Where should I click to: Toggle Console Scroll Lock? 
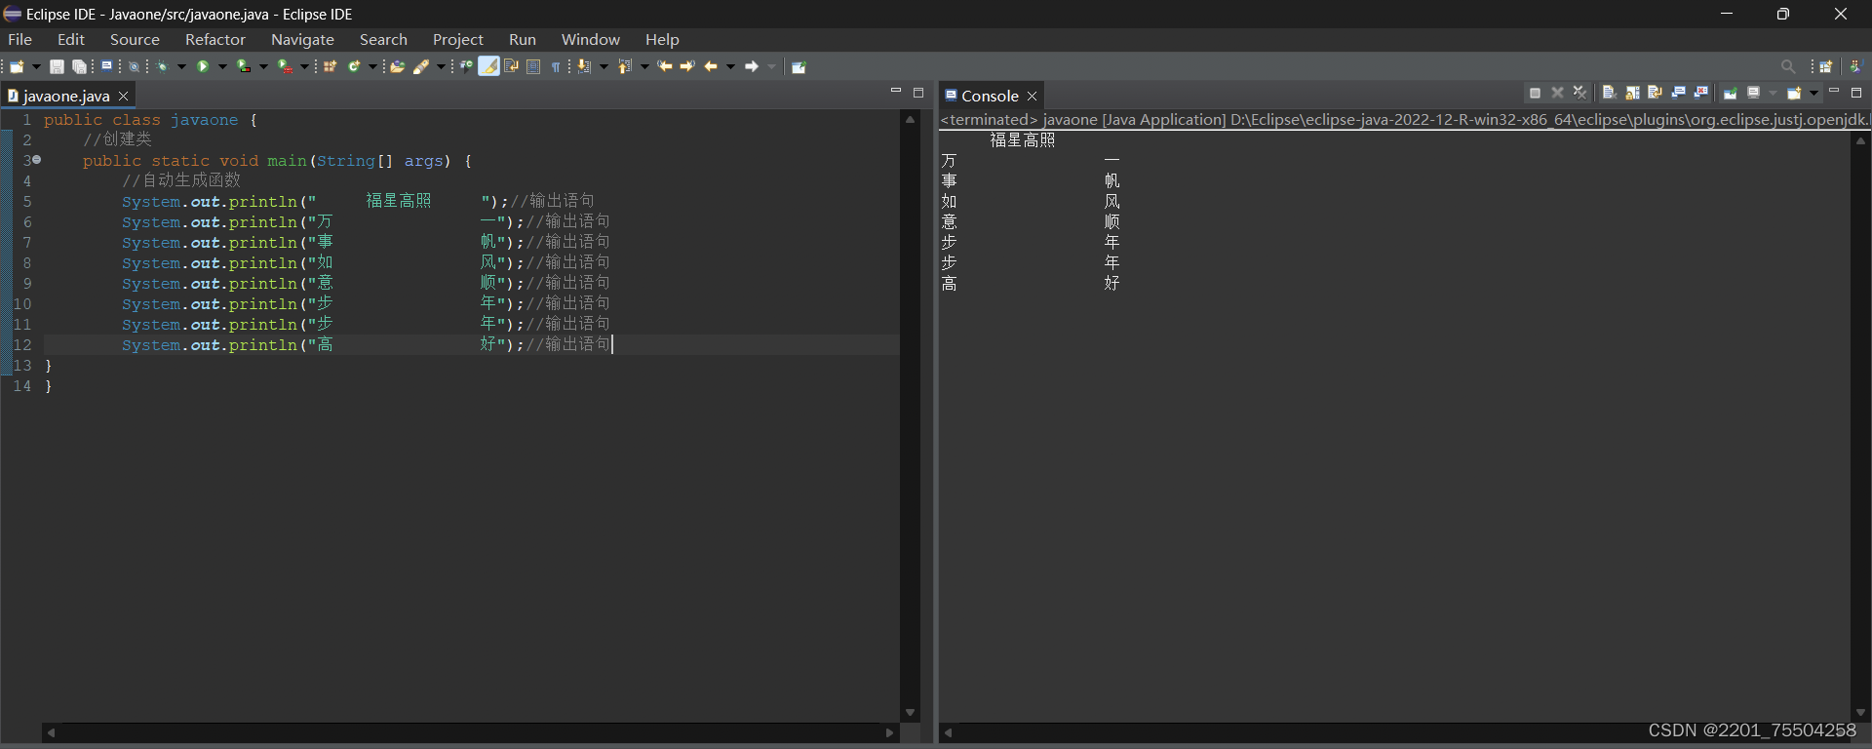point(1632,93)
